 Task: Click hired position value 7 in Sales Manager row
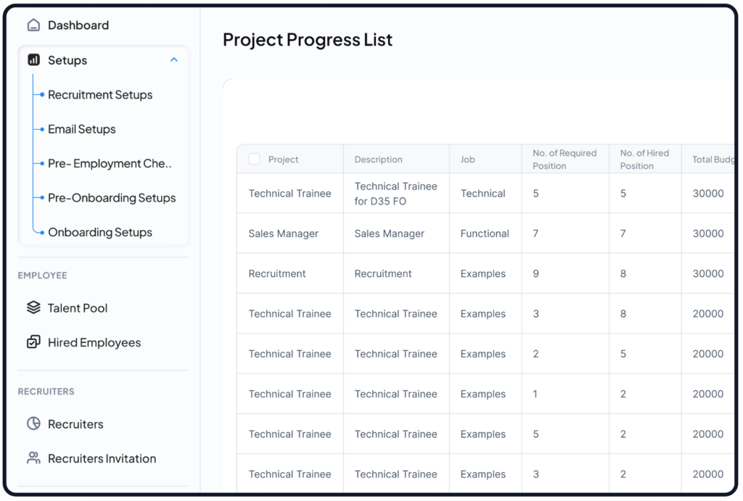coord(623,233)
